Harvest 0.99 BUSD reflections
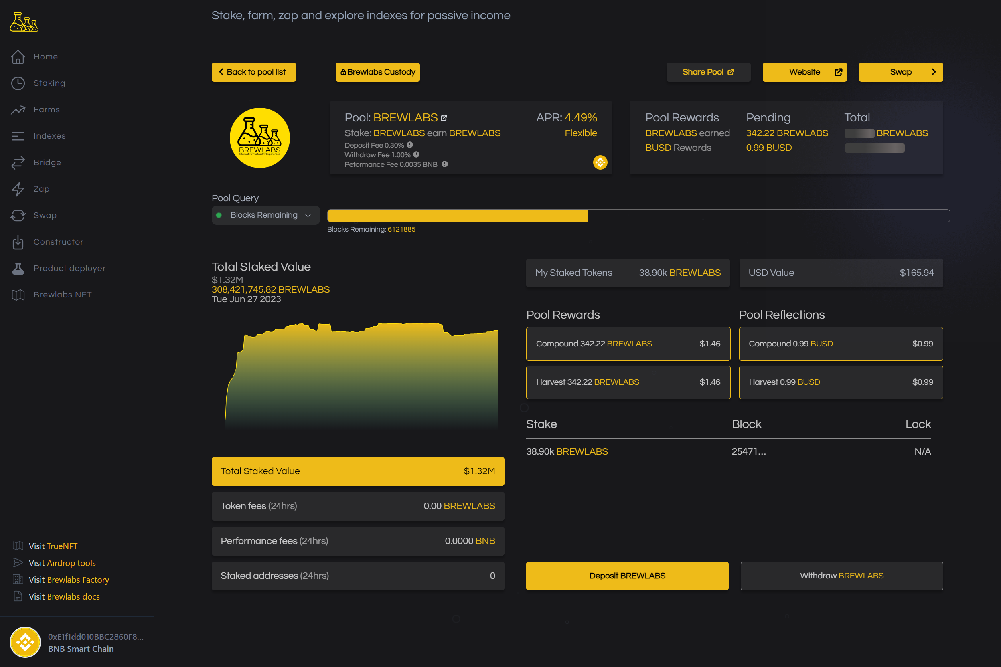Screen dimensions: 1001x667 [841, 382]
